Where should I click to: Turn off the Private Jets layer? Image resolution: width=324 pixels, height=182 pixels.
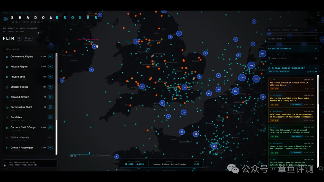coord(50,77)
